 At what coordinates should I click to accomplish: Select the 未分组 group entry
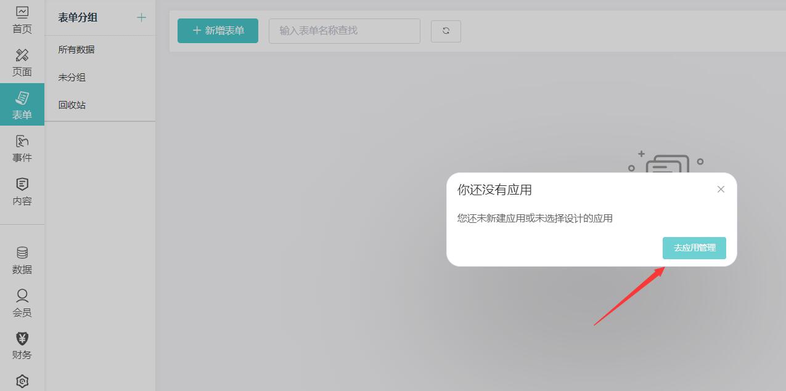point(72,78)
